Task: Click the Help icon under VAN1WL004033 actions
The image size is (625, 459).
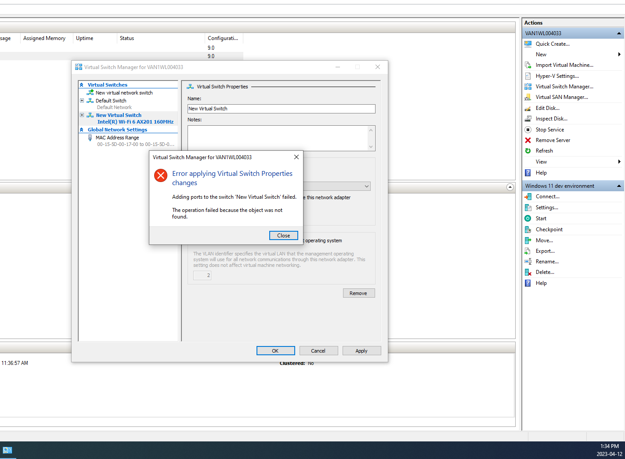Action: click(x=528, y=173)
